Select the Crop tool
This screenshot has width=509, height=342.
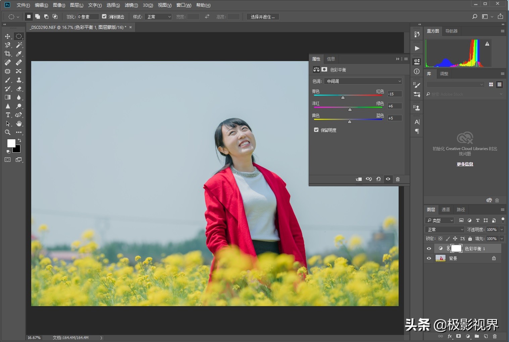click(x=8, y=54)
